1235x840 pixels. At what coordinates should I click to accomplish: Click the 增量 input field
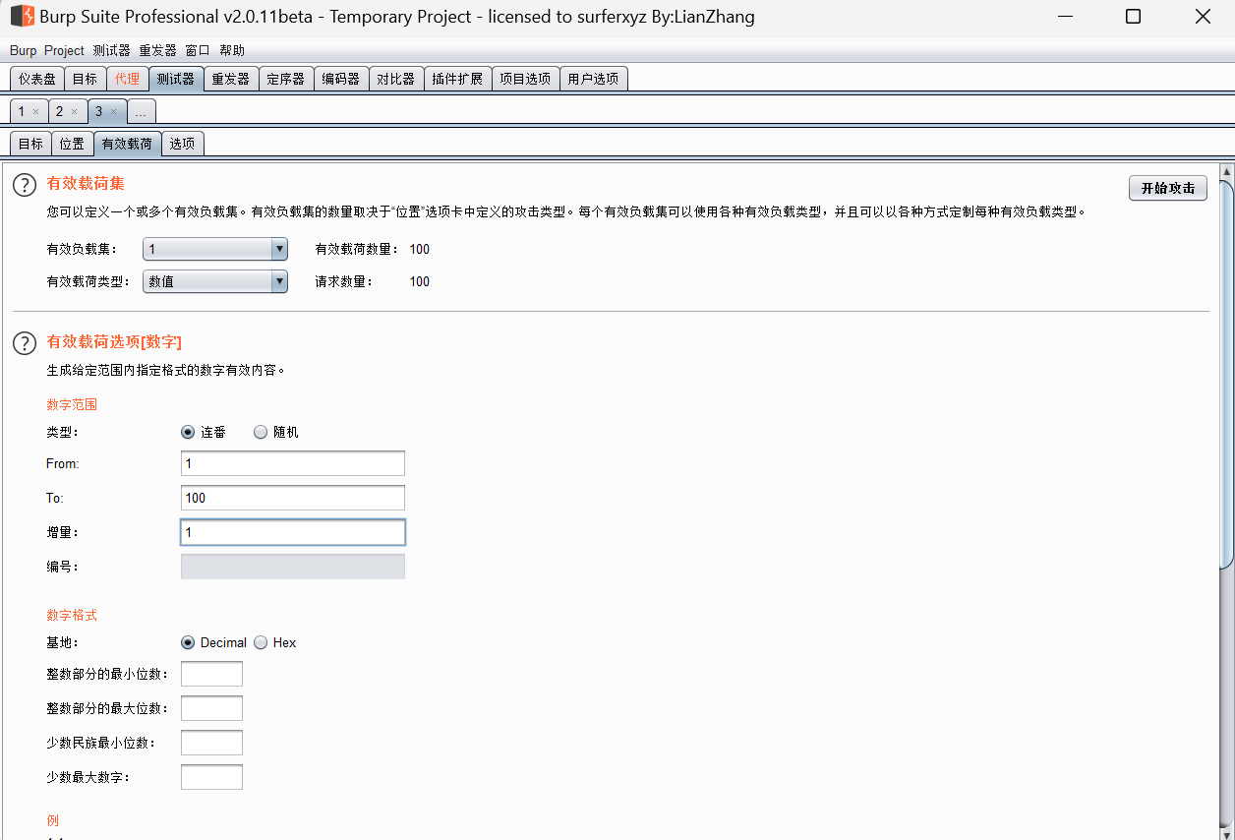pos(293,532)
